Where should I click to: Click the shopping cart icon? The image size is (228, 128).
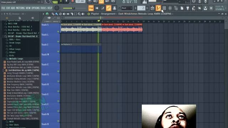coord(211,8)
